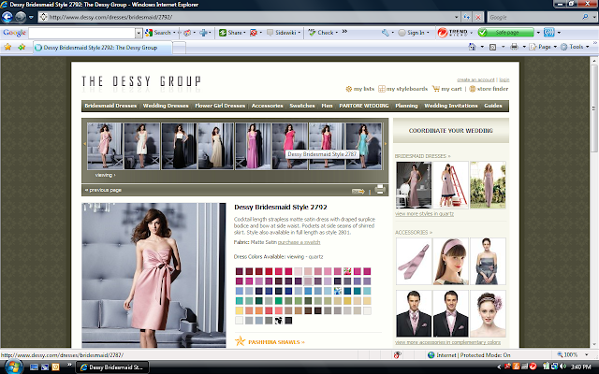This screenshot has height=374, width=599.
Task: Open the Wedding Dresses menu
Action: [166, 106]
